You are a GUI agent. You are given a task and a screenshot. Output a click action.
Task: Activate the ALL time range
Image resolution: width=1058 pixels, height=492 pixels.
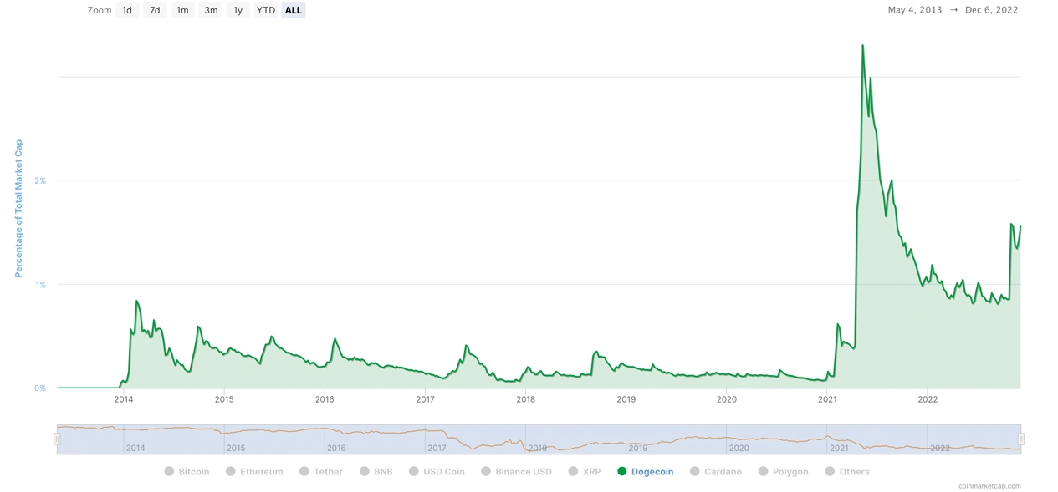293,10
